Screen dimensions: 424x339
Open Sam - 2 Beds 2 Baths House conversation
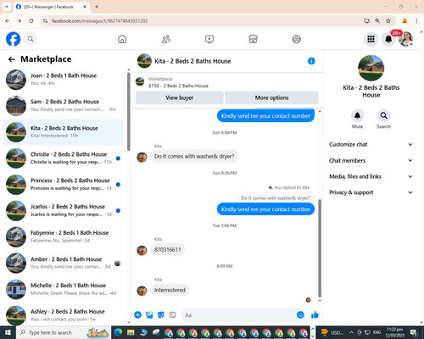coord(64,106)
